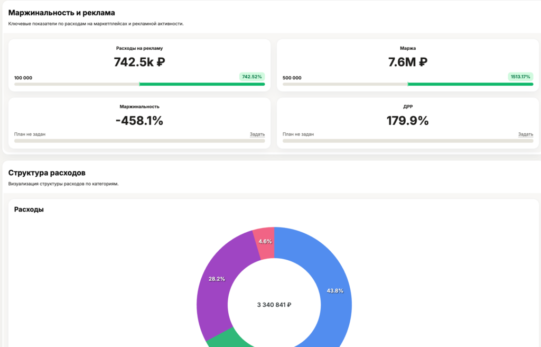This screenshot has height=347, width=541.
Task: Click the Маржа green progress bar
Action: click(x=470, y=84)
